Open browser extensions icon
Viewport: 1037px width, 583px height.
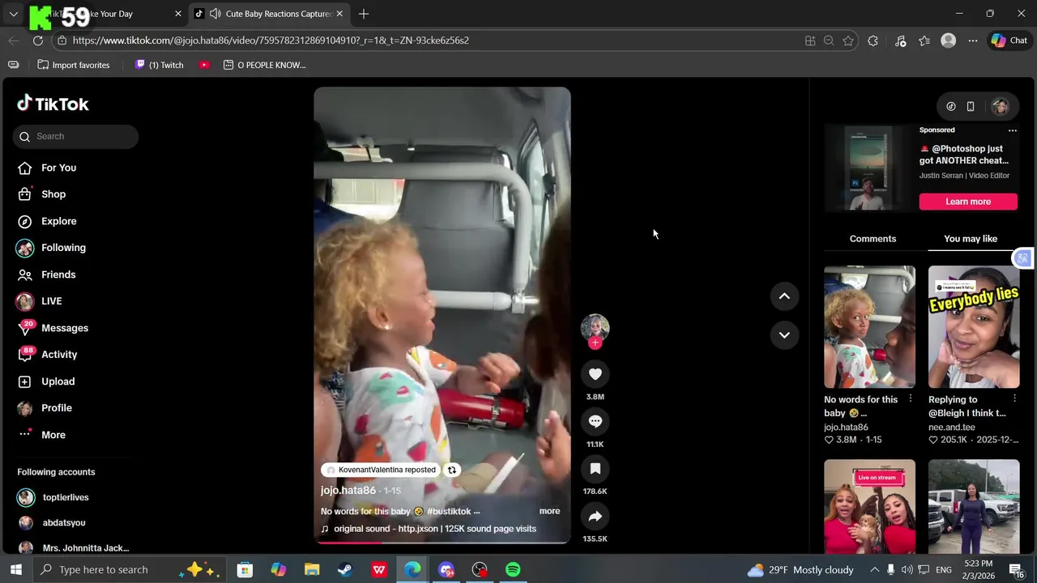pyautogui.click(x=873, y=40)
